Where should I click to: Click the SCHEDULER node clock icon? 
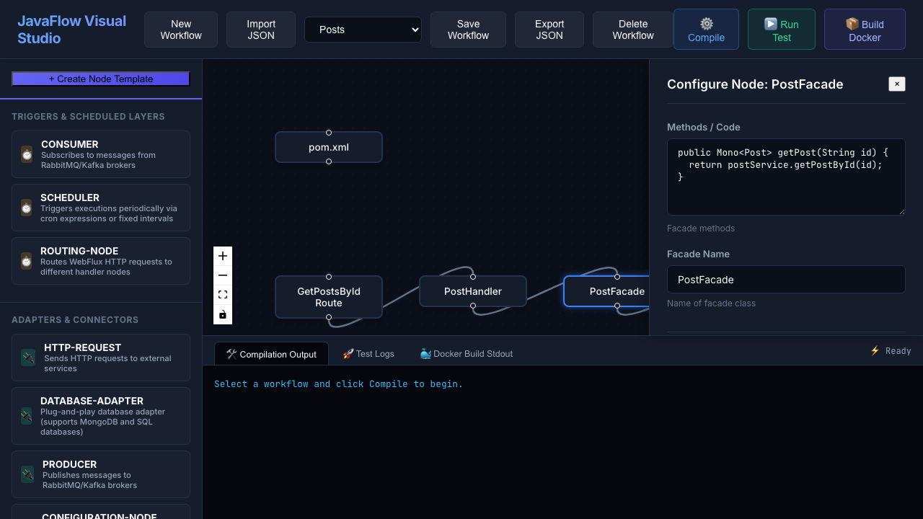27,208
